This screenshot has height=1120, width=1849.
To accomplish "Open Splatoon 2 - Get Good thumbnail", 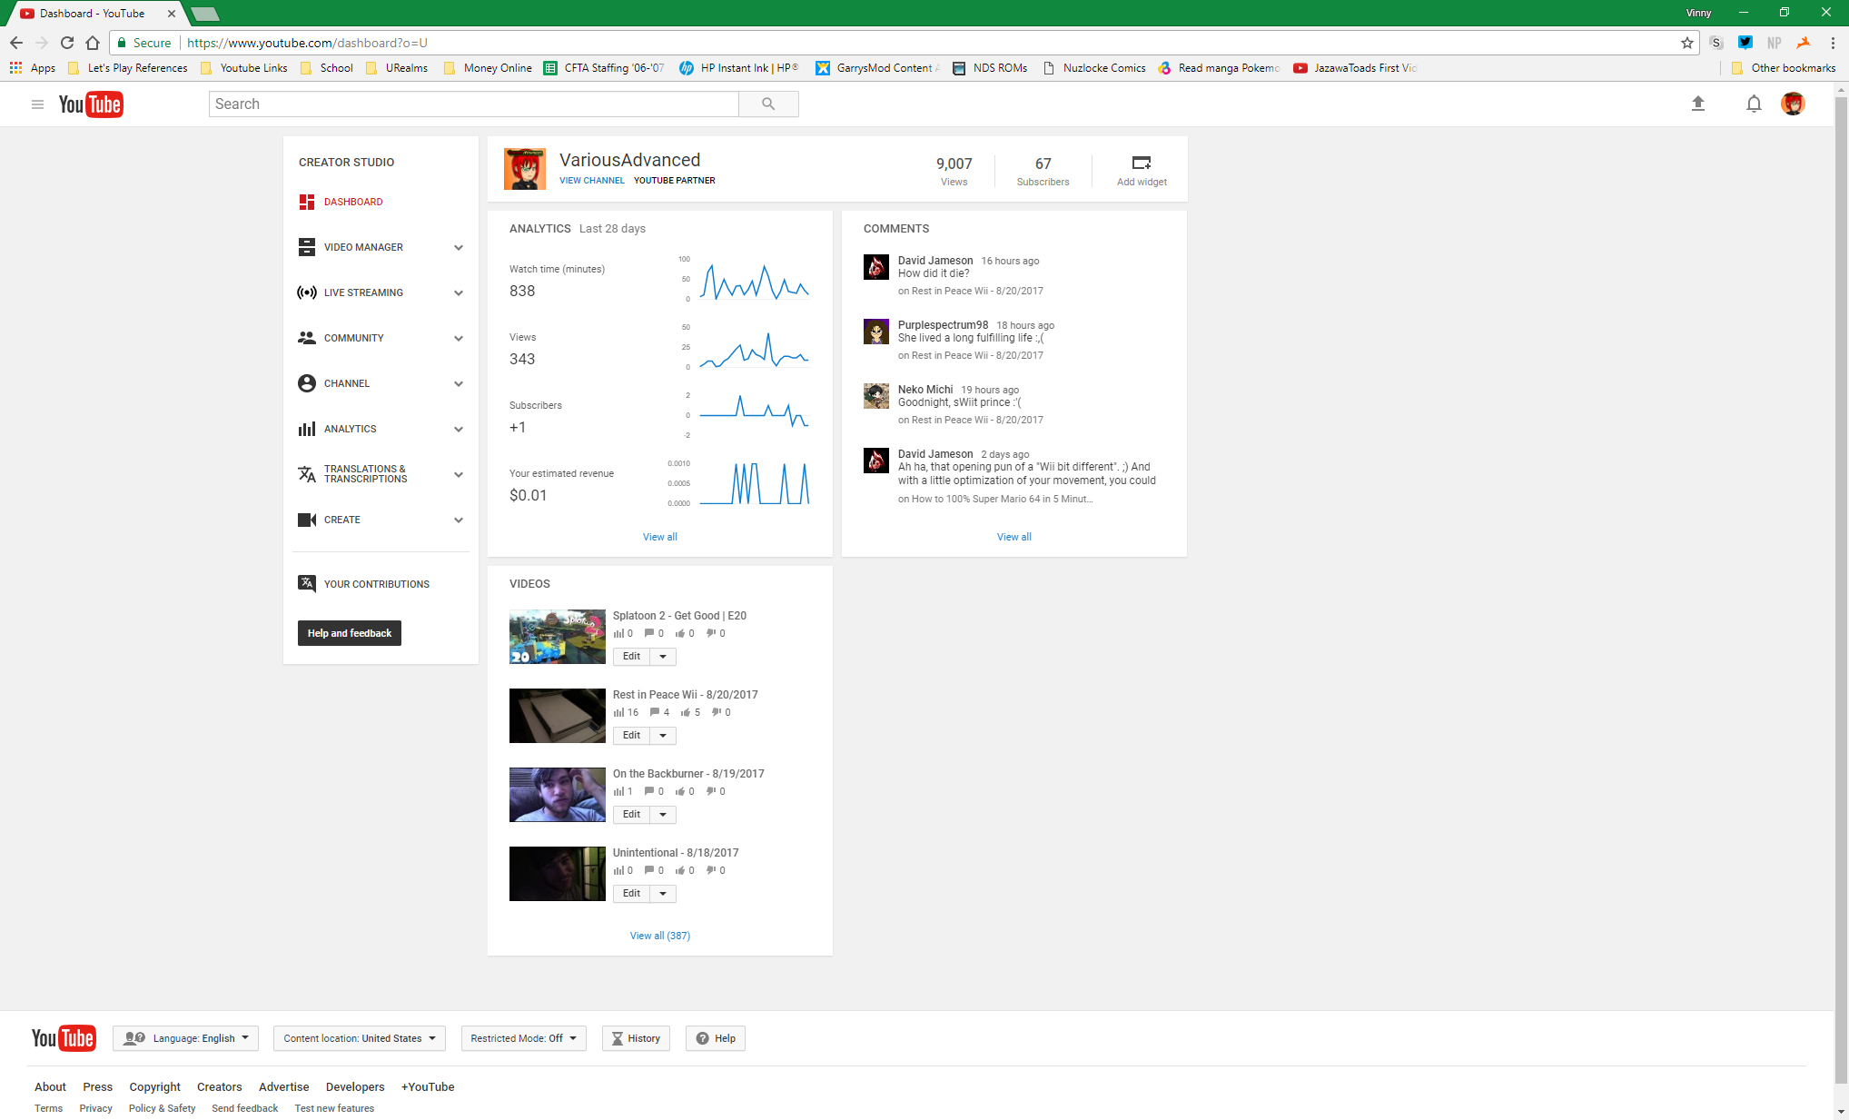I will [x=558, y=637].
